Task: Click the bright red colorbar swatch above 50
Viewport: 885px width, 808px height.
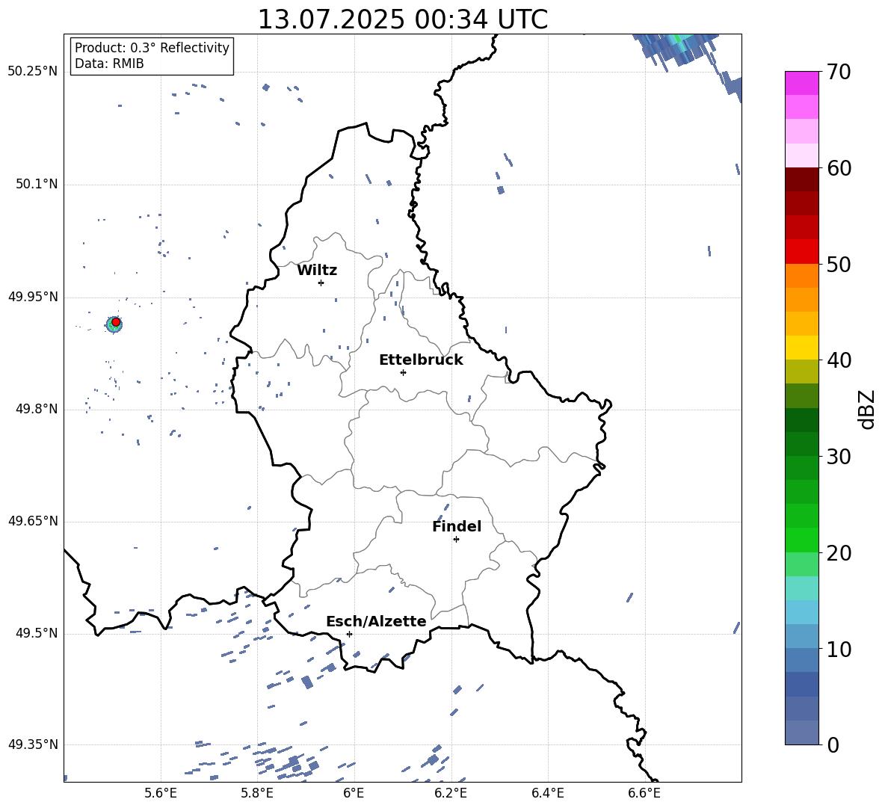Action: [x=801, y=252]
